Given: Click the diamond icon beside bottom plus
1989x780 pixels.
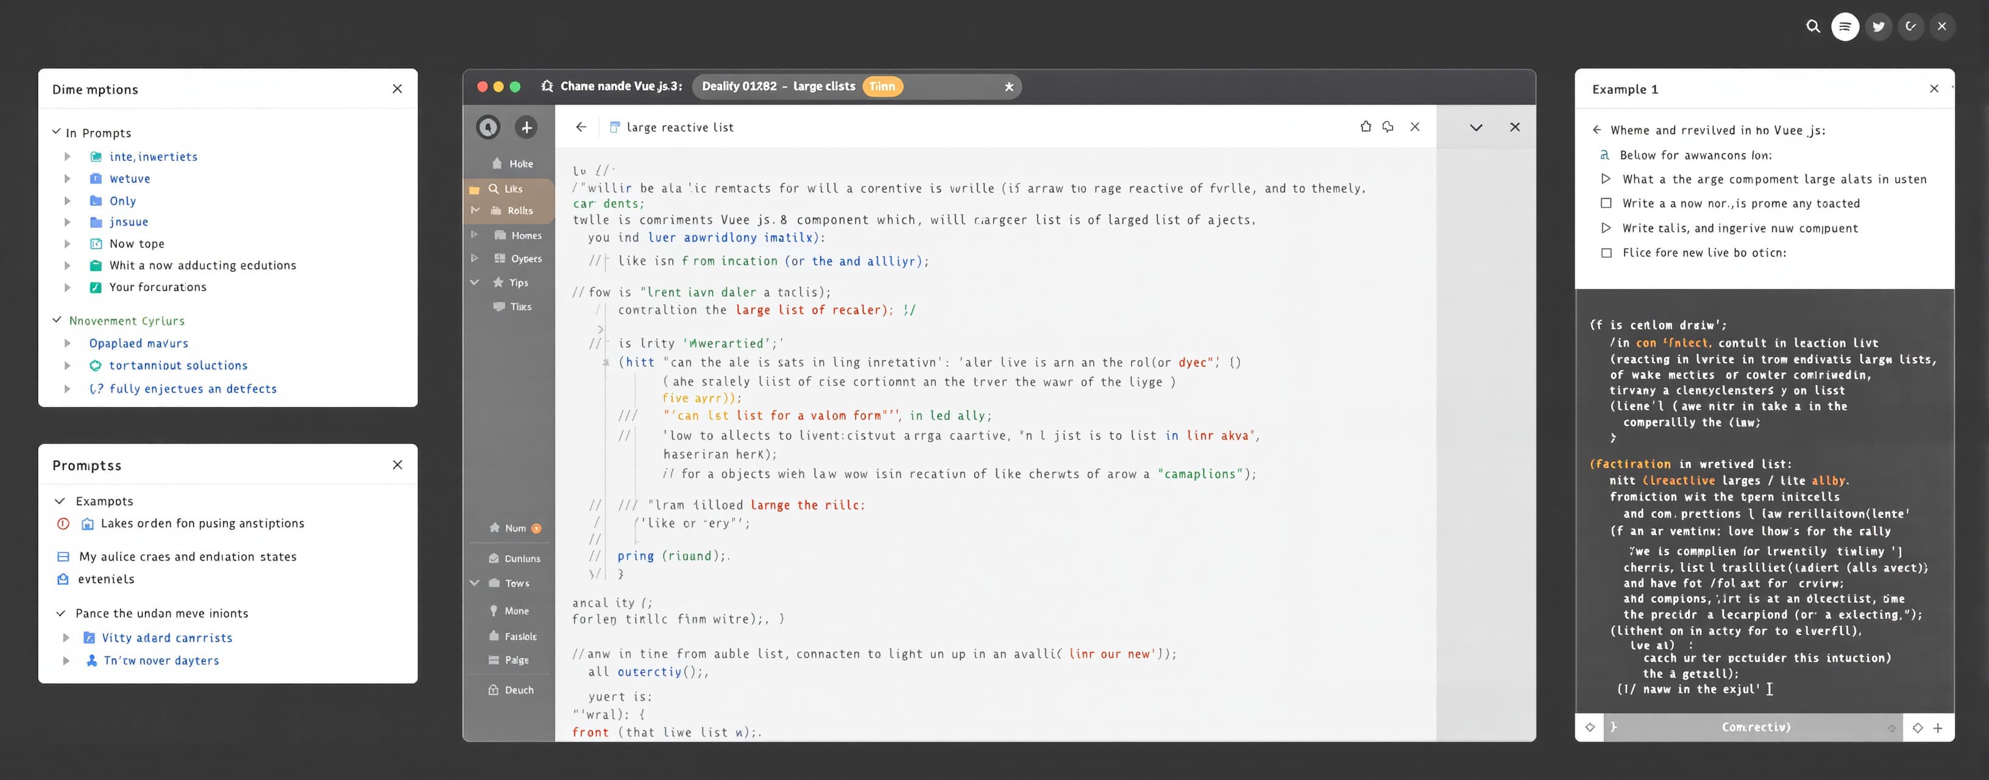Looking at the screenshot, I should (1917, 728).
